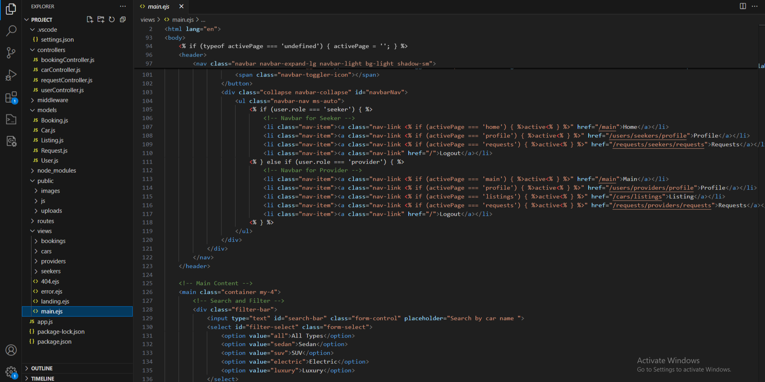Click the New Folder icon in Explorer
The width and height of the screenshot is (765, 382).
101,19
